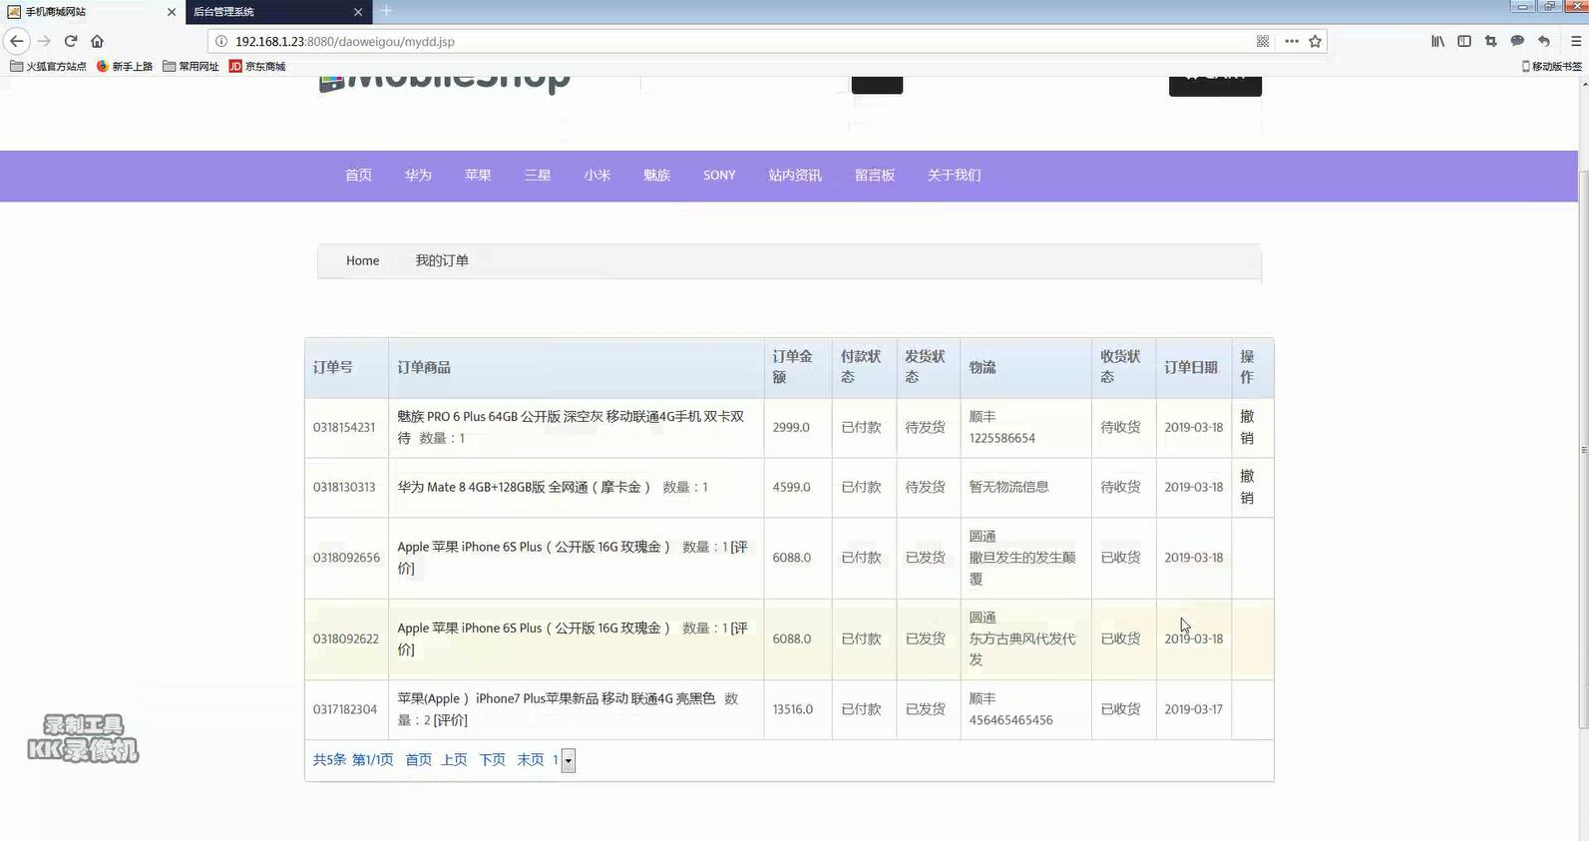Image resolution: width=1589 pixels, height=841 pixels.
Task: Go to 首页 in the pagination
Action: (418, 760)
